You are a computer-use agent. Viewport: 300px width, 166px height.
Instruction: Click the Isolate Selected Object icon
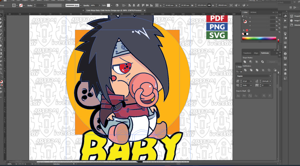point(231,5)
